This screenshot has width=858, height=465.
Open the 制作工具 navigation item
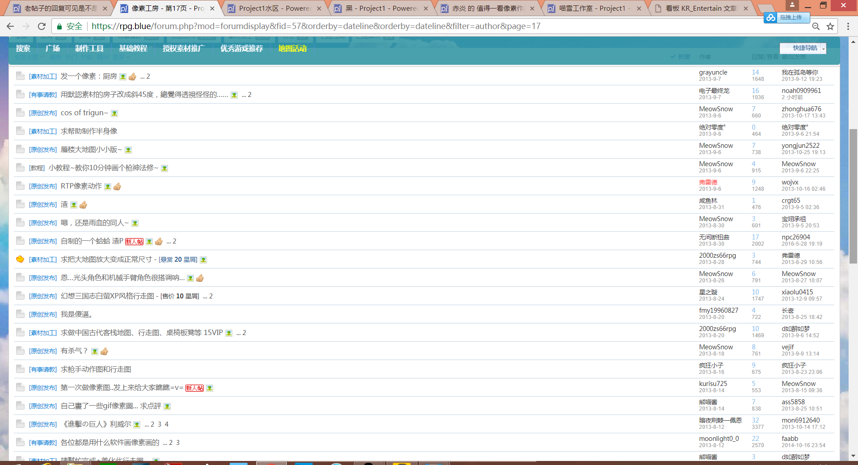(x=89, y=48)
